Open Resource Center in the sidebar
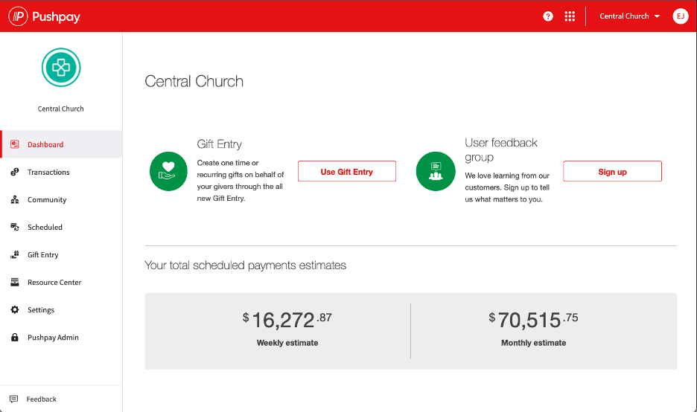 61,282
